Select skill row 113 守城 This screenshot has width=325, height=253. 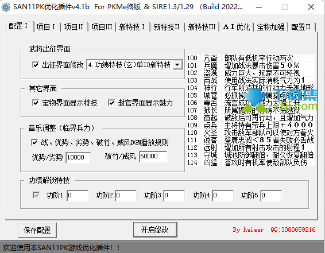[251, 155]
